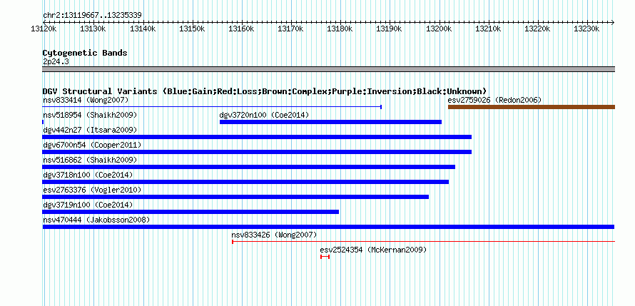This screenshot has height=306, width=635.
Task: Select the blue nsv516862 gain bar
Action: 249,167
